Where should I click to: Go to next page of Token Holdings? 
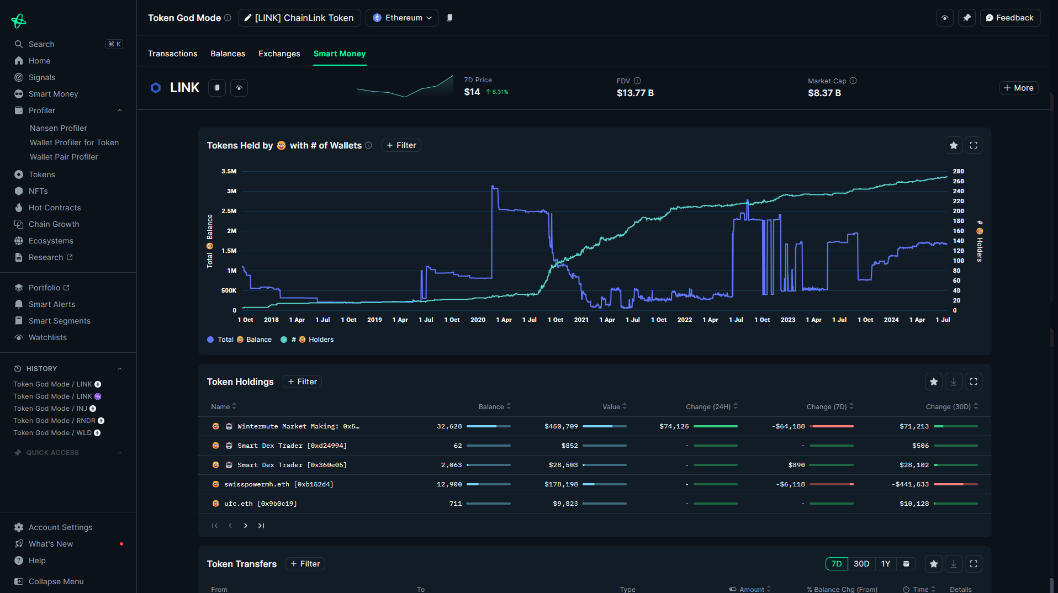pyautogui.click(x=246, y=526)
